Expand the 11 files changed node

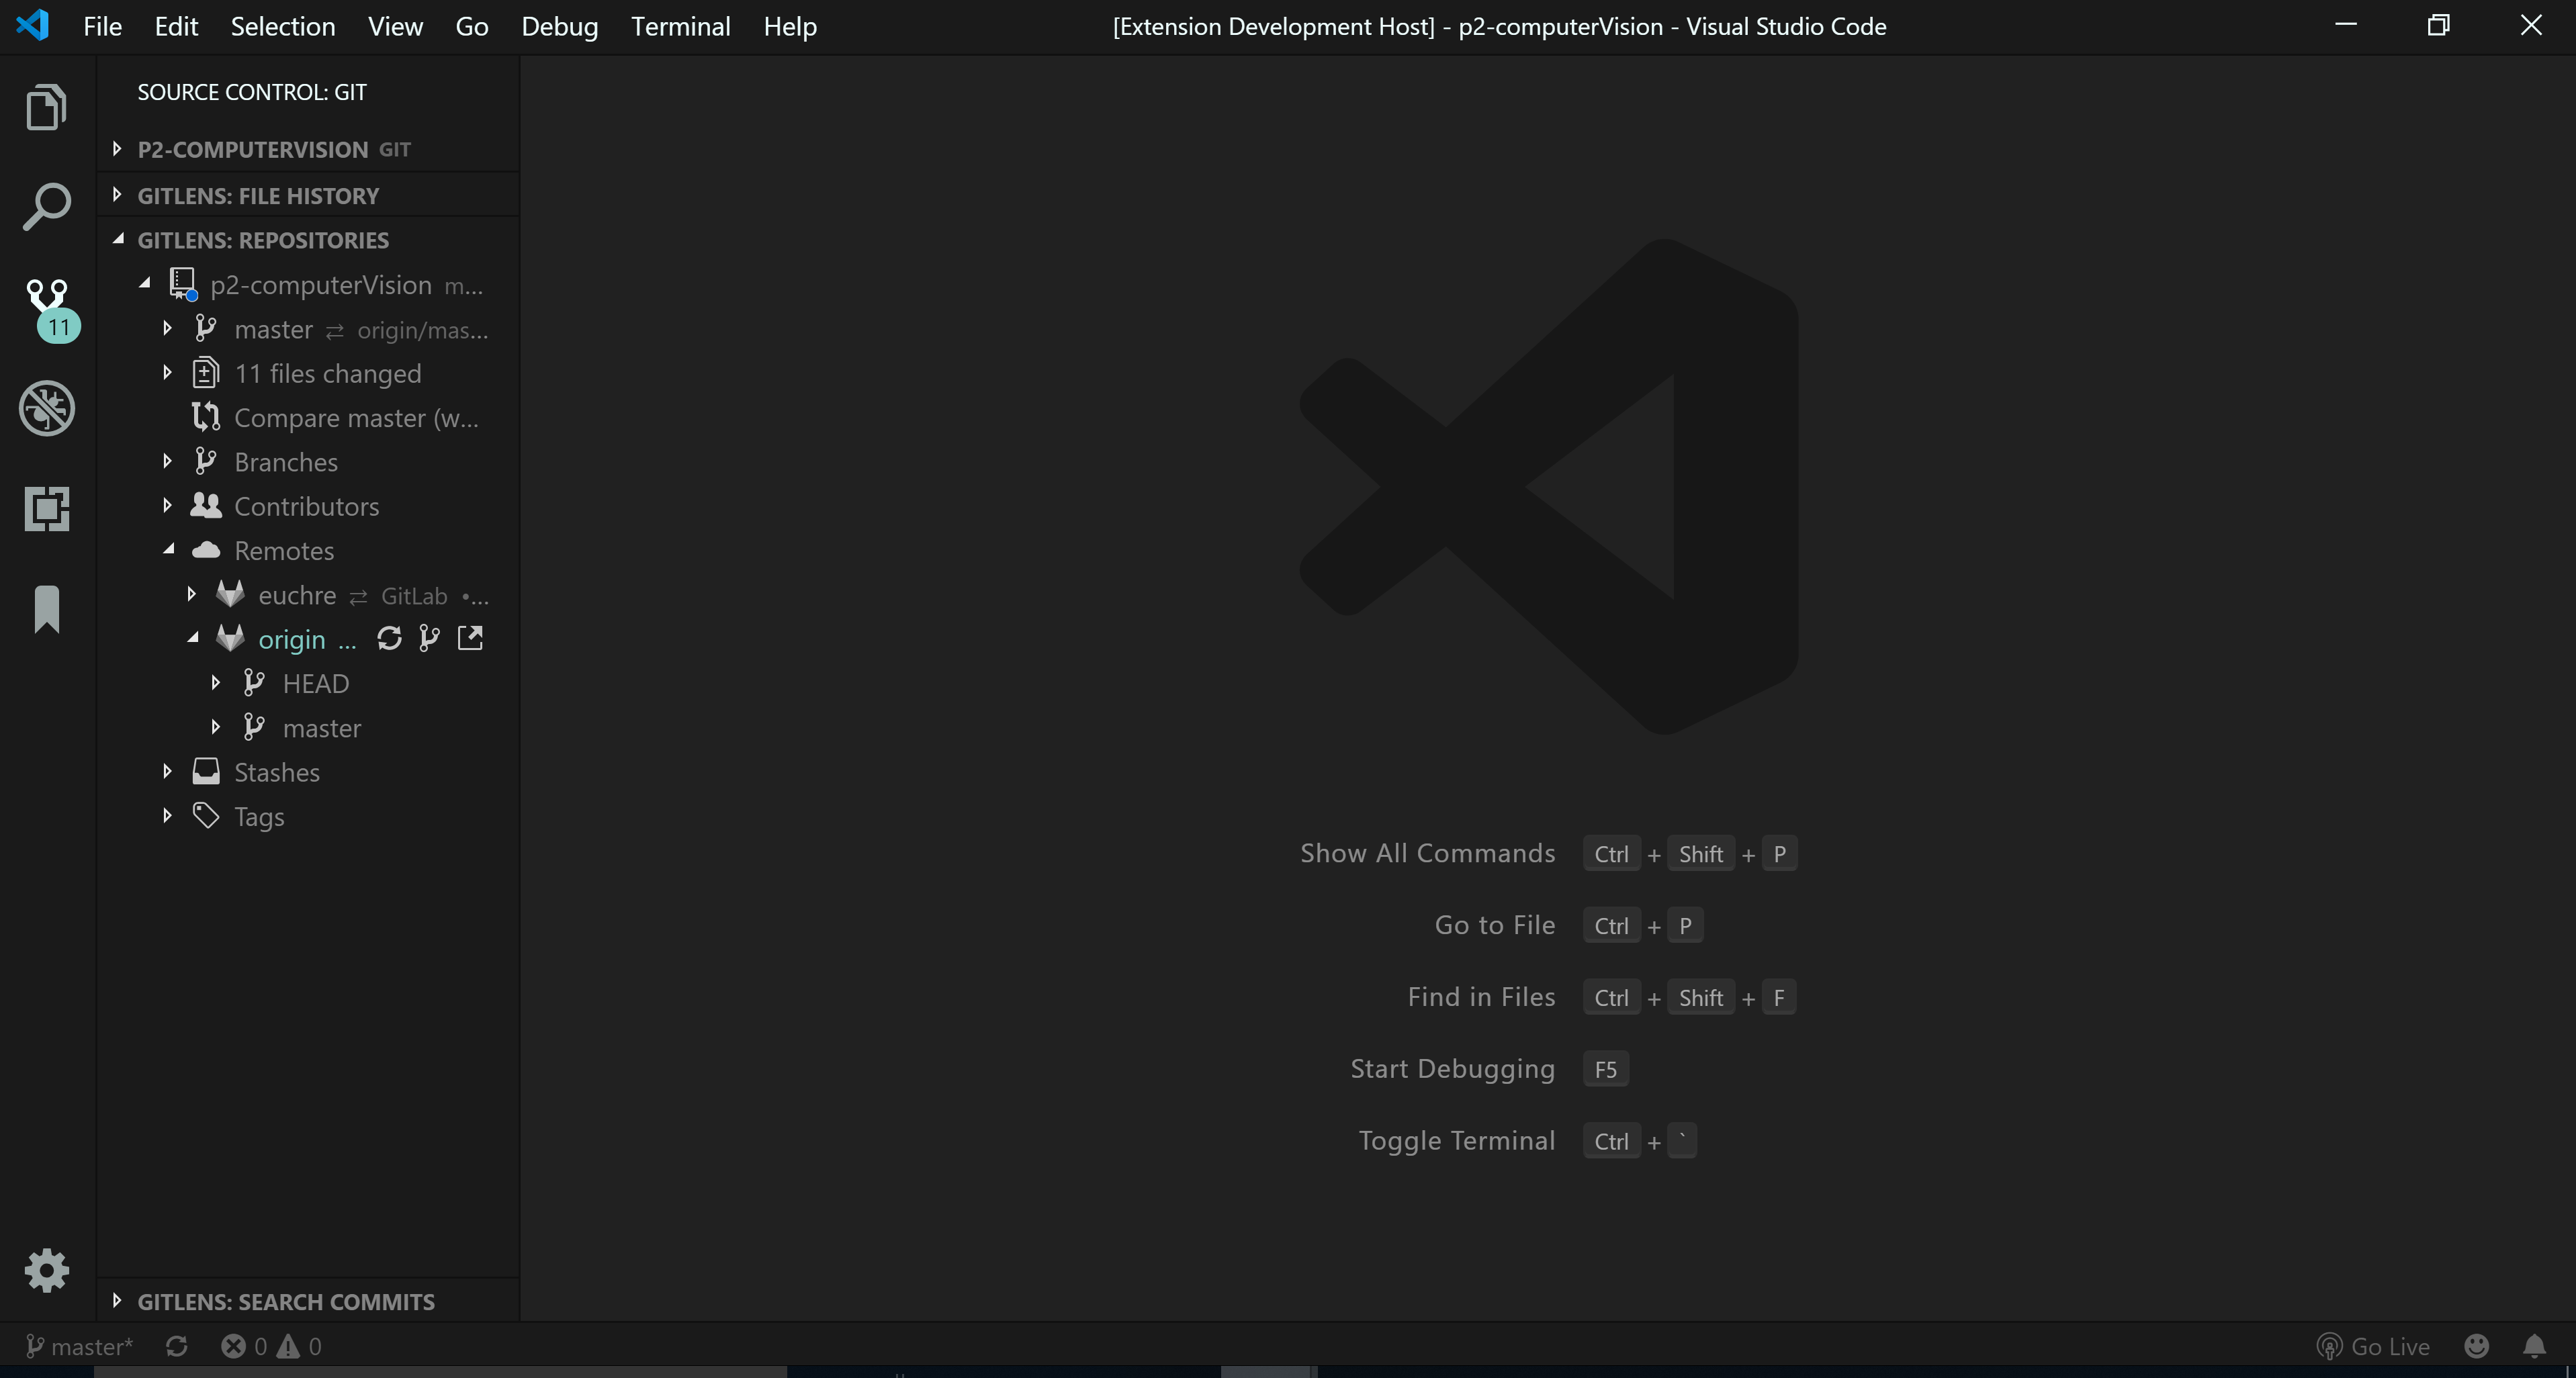pos(167,372)
